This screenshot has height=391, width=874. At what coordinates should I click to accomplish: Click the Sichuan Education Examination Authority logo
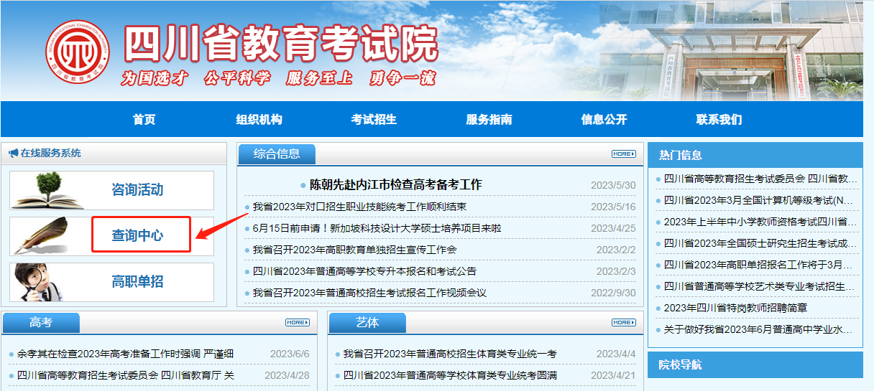(78, 52)
